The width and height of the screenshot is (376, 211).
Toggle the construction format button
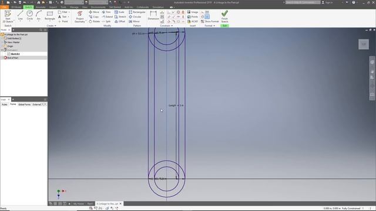[202, 12]
